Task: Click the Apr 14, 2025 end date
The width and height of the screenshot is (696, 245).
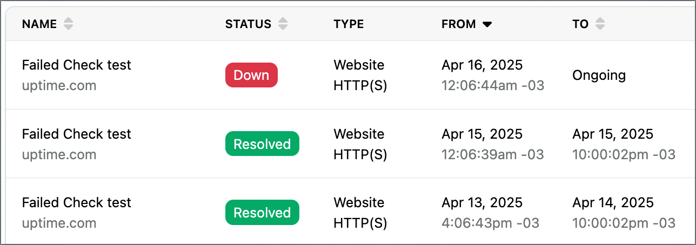Action: pyautogui.click(x=613, y=202)
